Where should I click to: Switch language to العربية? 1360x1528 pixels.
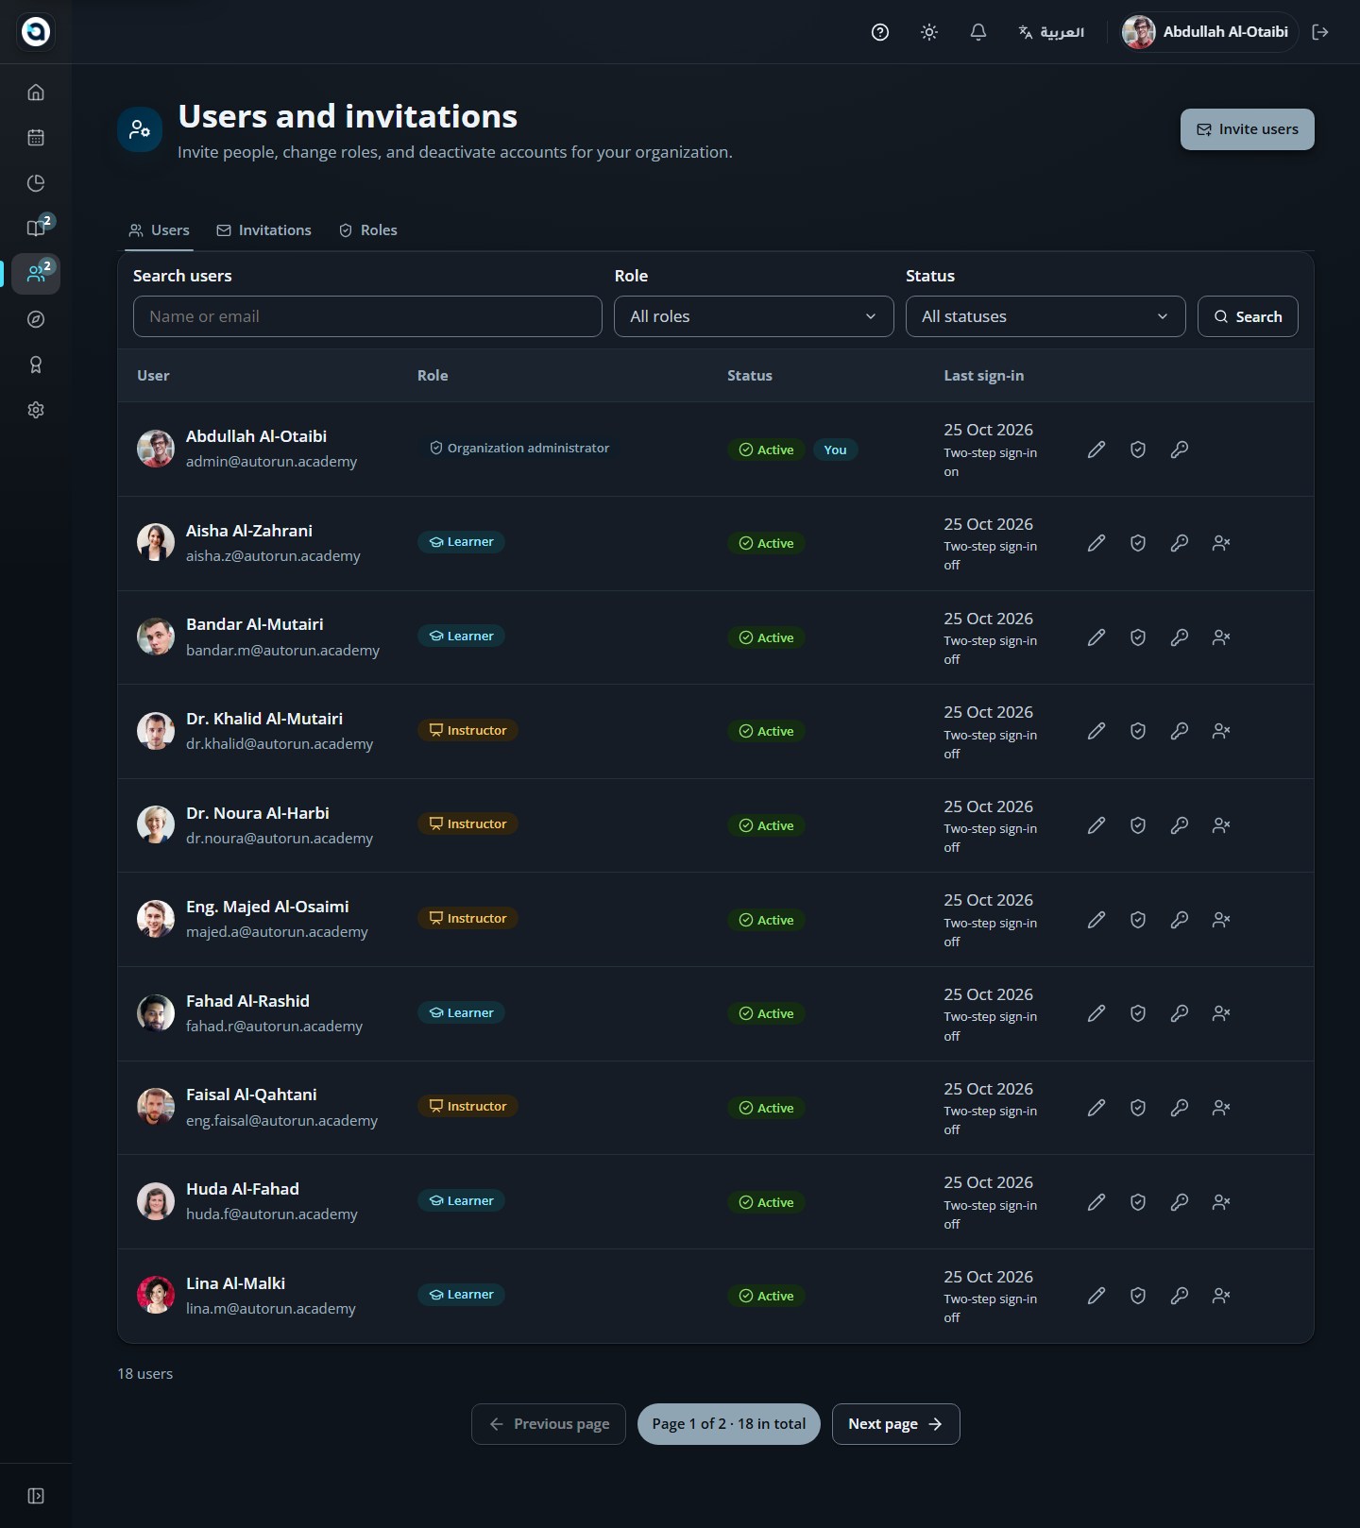click(x=1051, y=32)
